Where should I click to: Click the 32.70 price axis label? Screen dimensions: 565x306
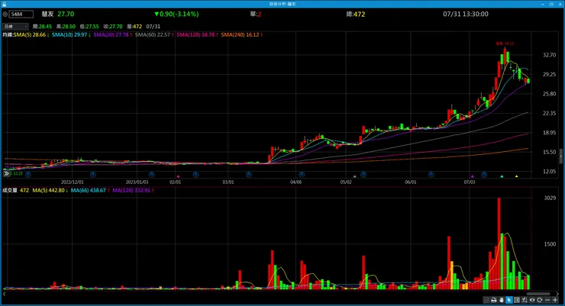550,56
